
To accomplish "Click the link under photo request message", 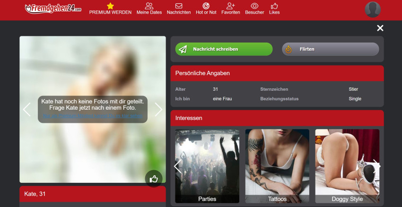I will coord(92,116).
